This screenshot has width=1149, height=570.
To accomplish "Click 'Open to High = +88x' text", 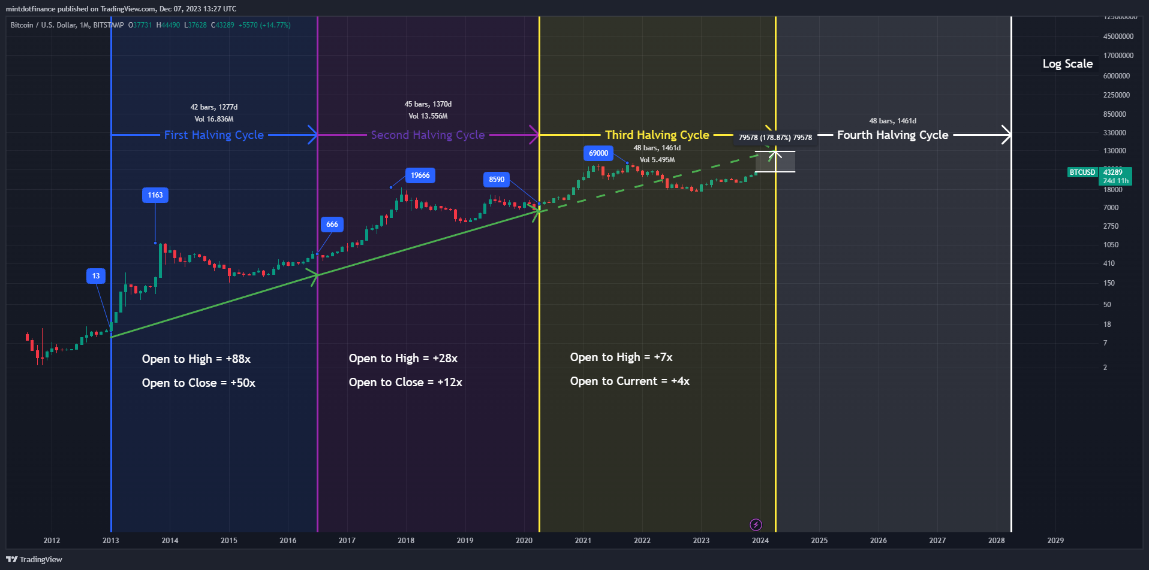I will pyautogui.click(x=196, y=359).
